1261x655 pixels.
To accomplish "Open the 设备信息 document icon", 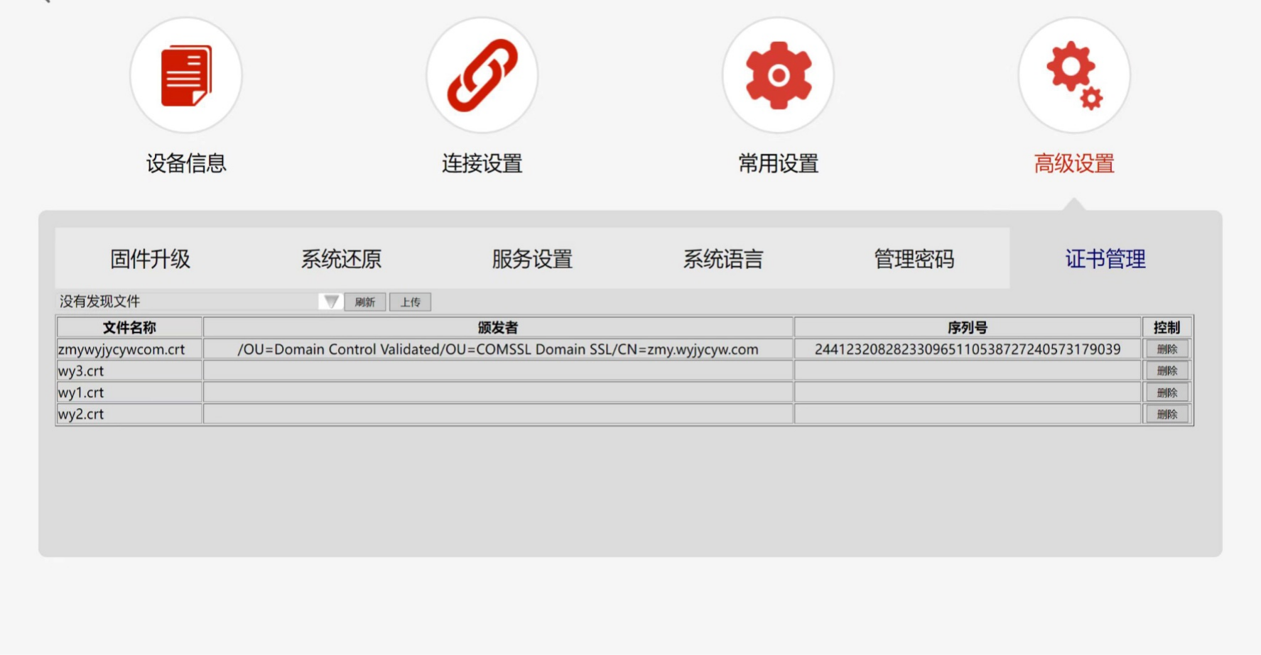I will tap(186, 75).
